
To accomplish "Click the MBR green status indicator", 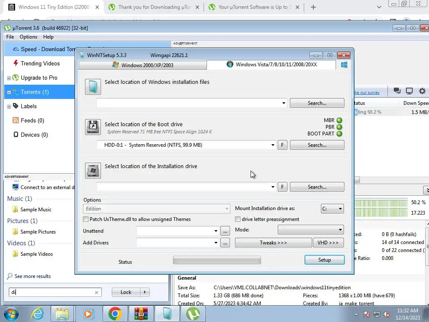I will click(x=339, y=120).
